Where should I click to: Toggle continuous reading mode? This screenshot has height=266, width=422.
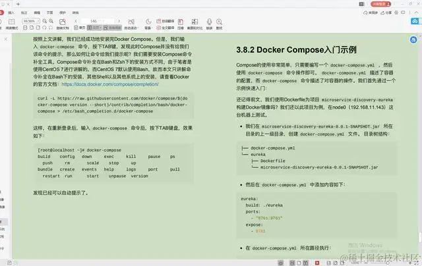tap(112, 28)
